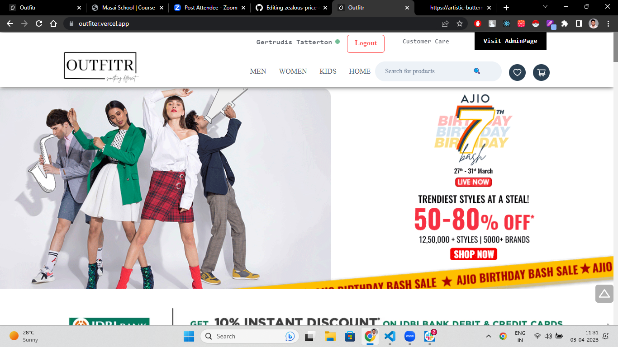The width and height of the screenshot is (618, 347).
Task: Open a new browser tab
Action: [x=506, y=8]
